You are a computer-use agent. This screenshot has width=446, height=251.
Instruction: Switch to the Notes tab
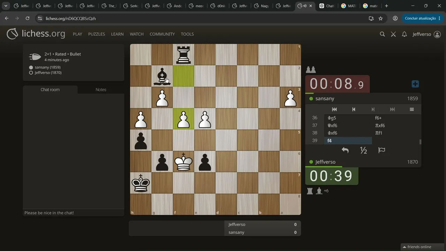(x=101, y=90)
